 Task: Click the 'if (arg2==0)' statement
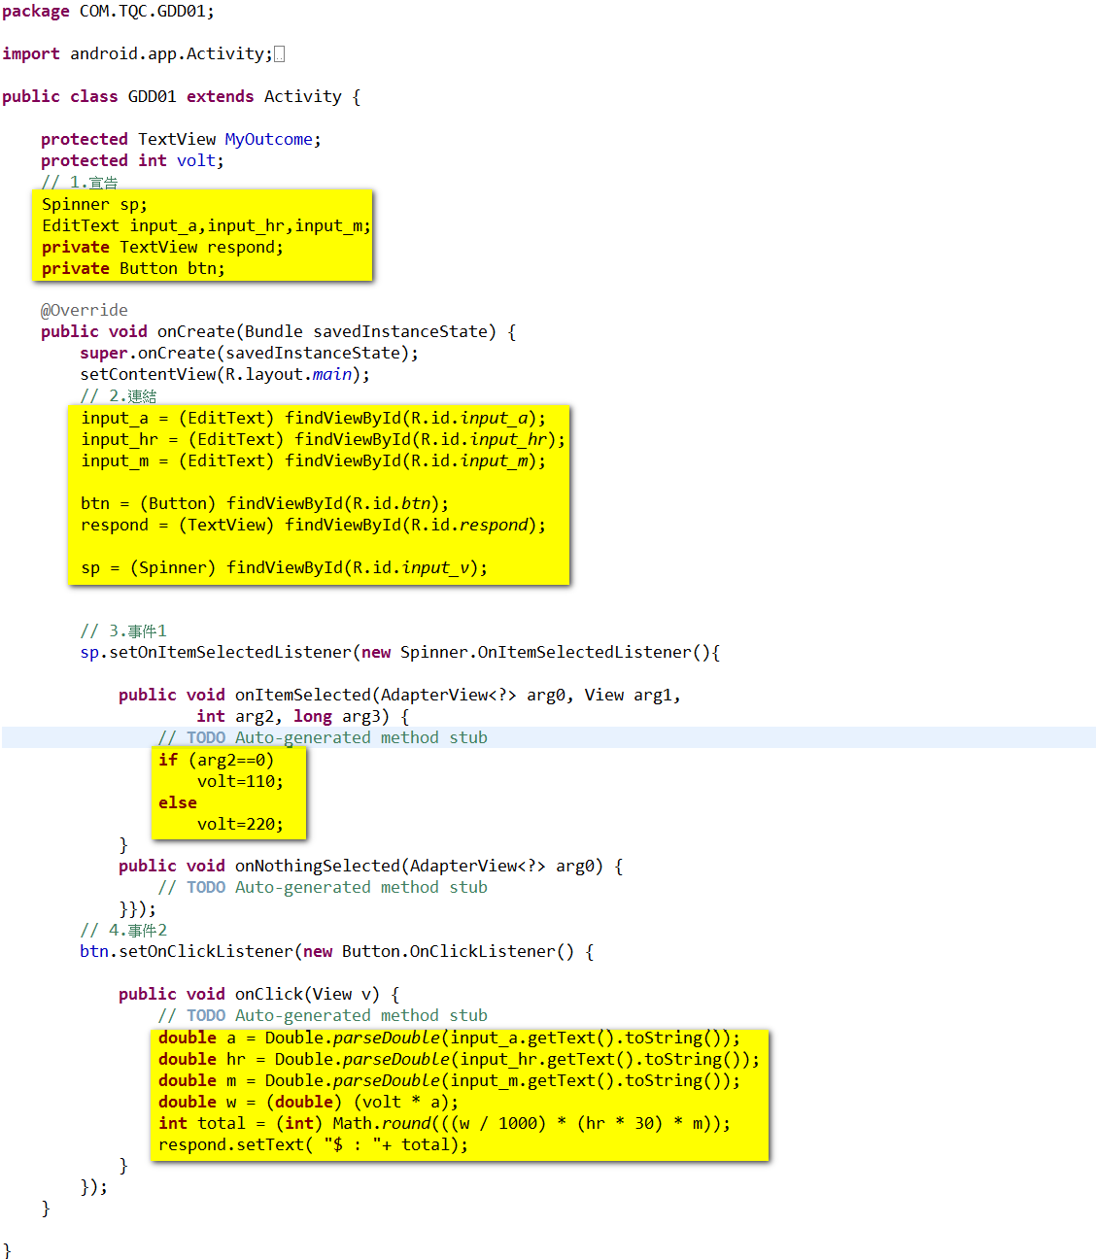coord(216,761)
